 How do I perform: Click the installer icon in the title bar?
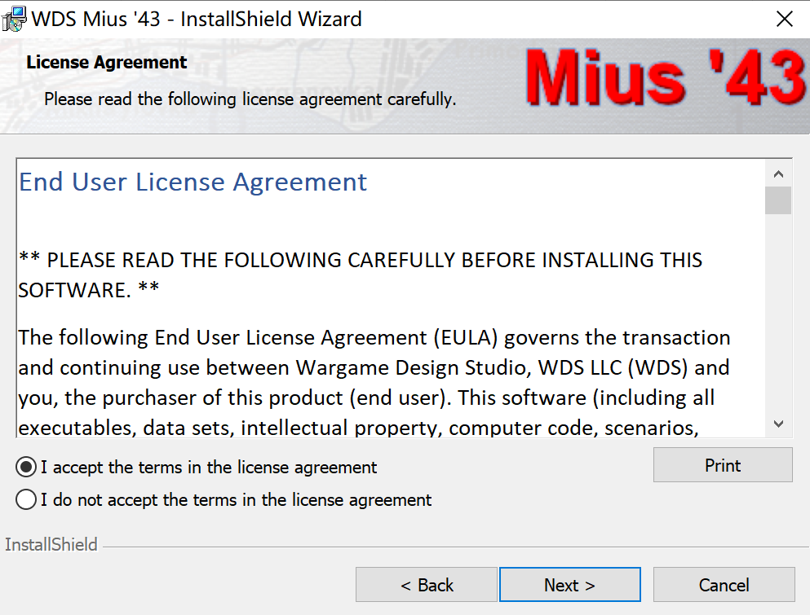(x=14, y=19)
